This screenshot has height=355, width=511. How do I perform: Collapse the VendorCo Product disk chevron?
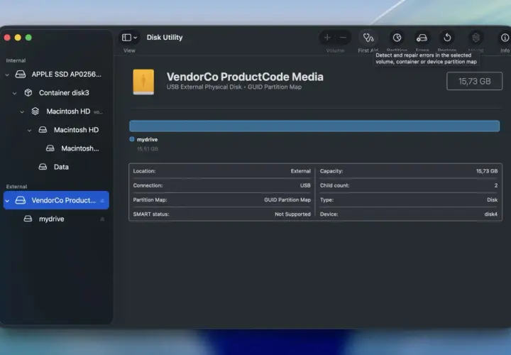[7, 200]
